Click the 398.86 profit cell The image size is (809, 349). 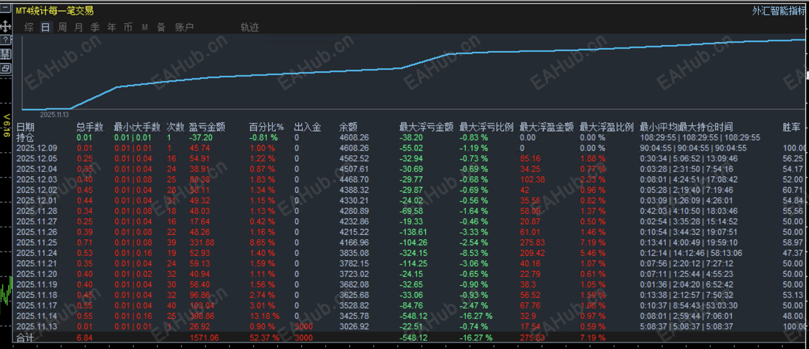(202, 316)
